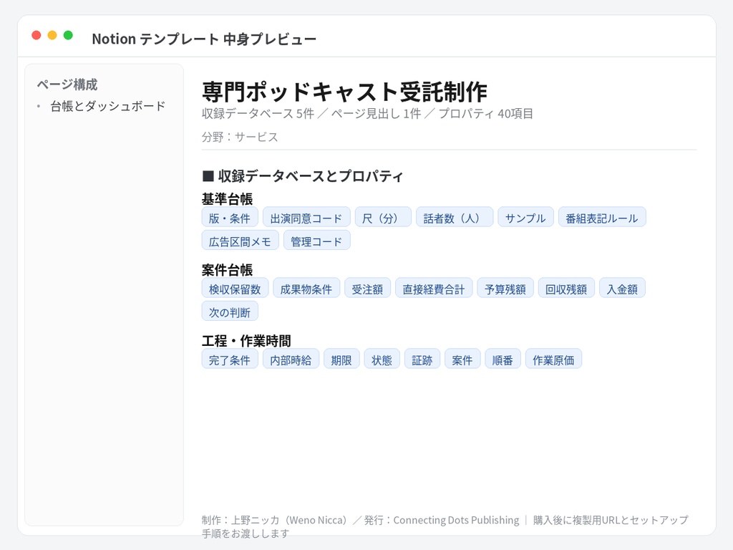Click the title 専門ポッドキャスト受託制作

click(x=344, y=92)
